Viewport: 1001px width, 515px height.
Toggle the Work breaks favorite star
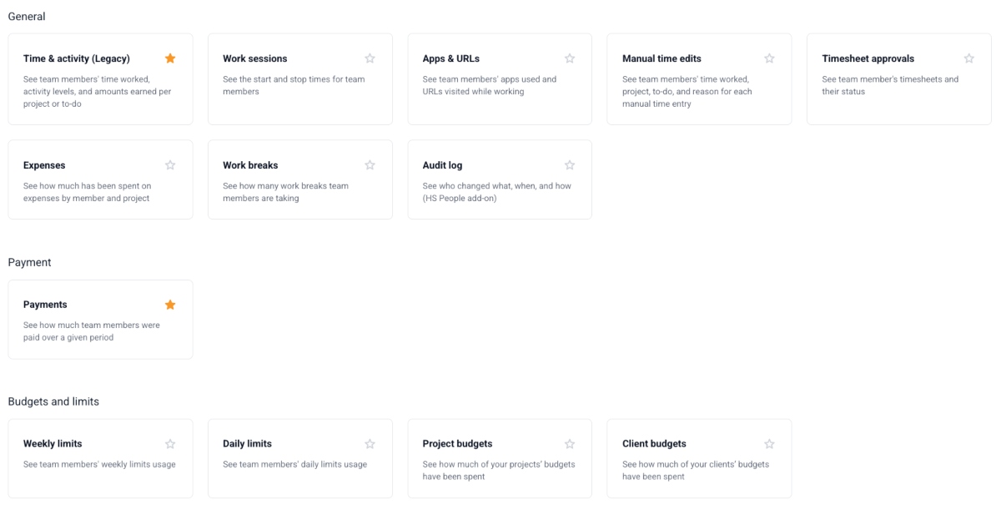(x=370, y=164)
